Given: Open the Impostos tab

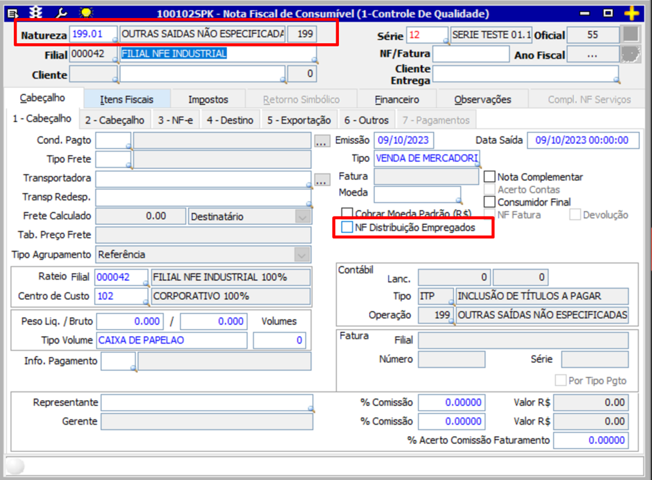Looking at the screenshot, I should [208, 100].
